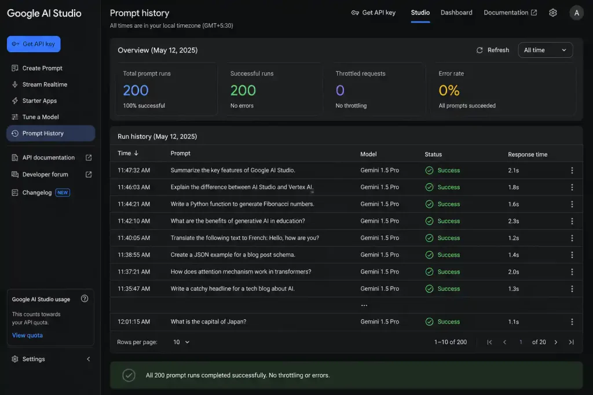Open the View quota link
The image size is (593, 395).
(27, 335)
